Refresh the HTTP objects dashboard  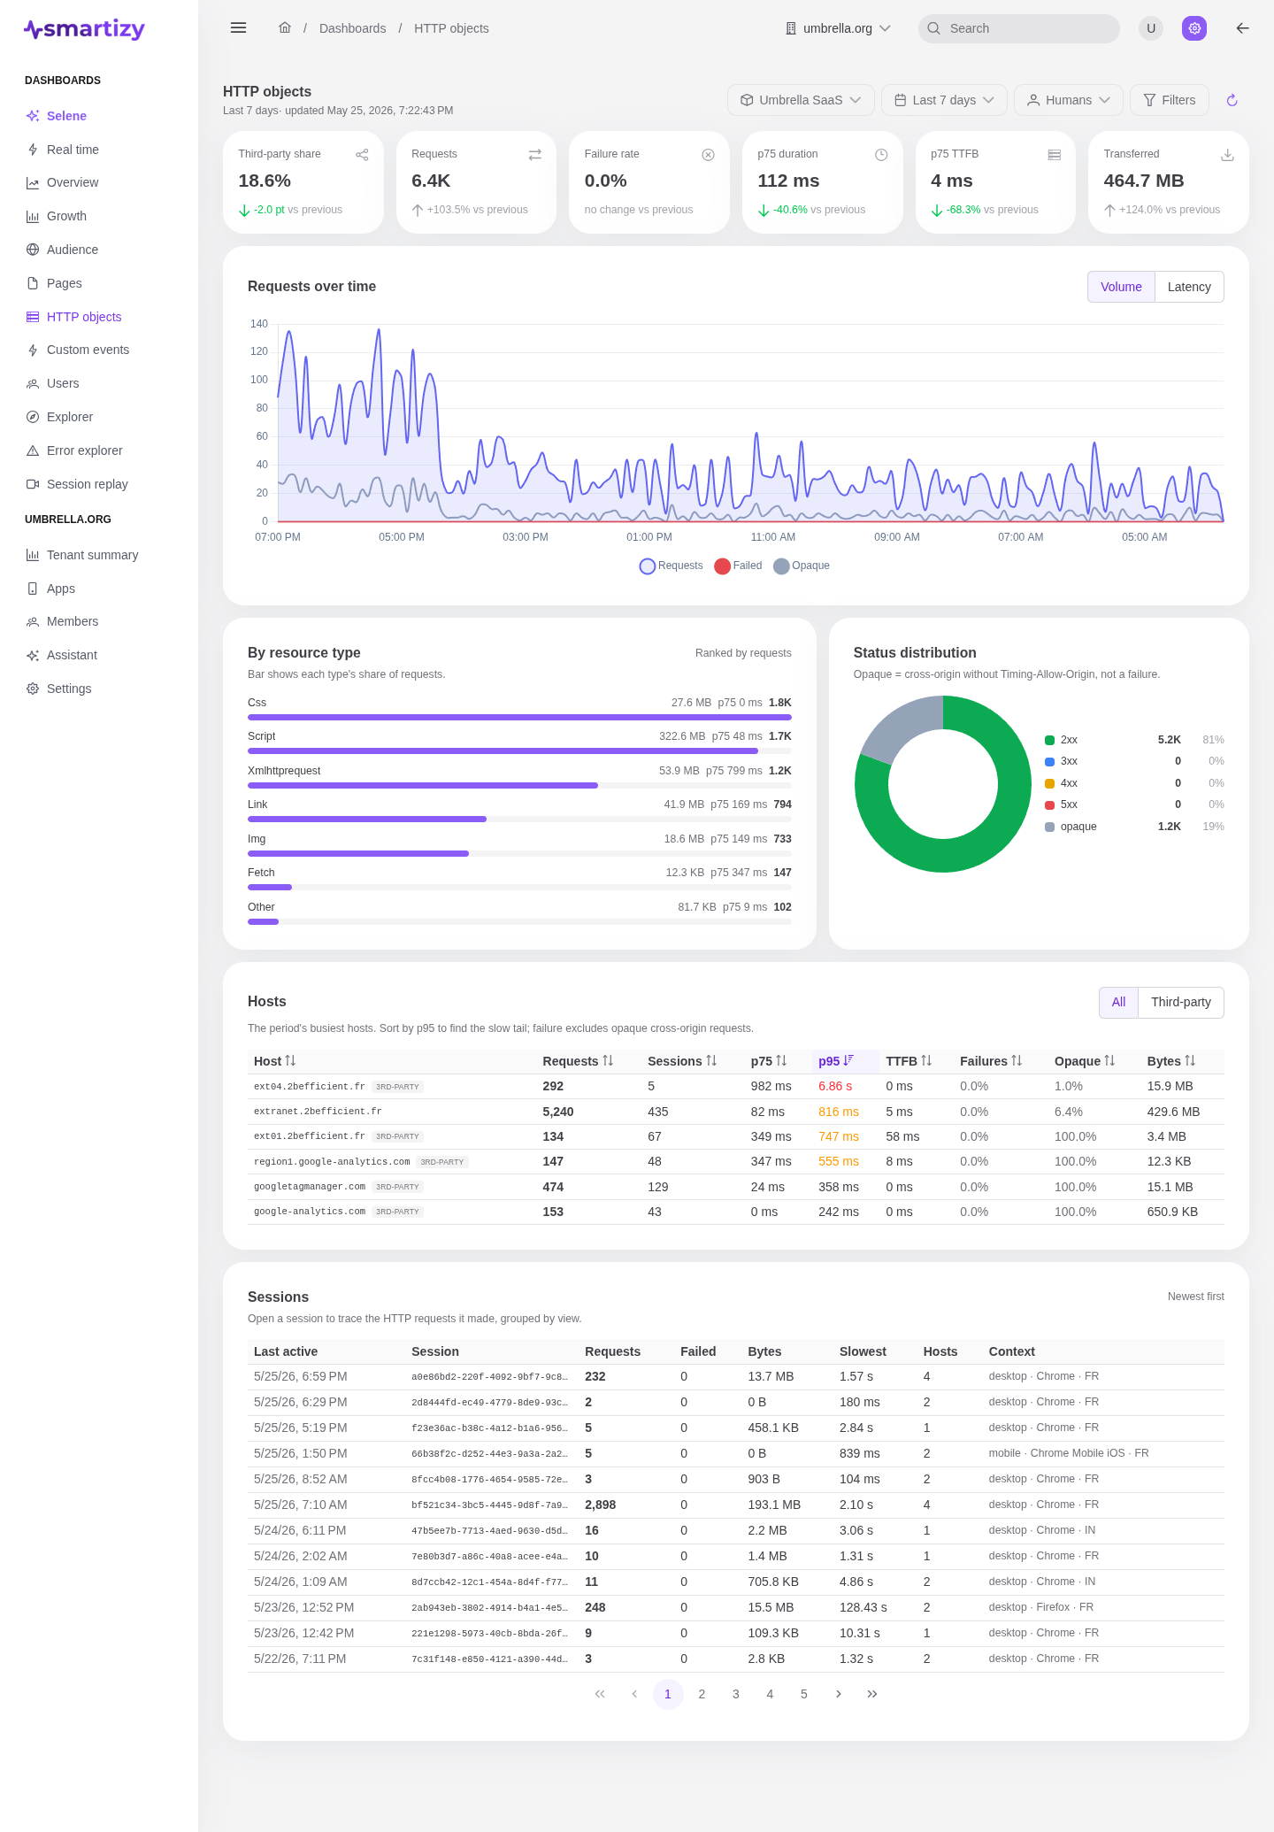(1232, 100)
